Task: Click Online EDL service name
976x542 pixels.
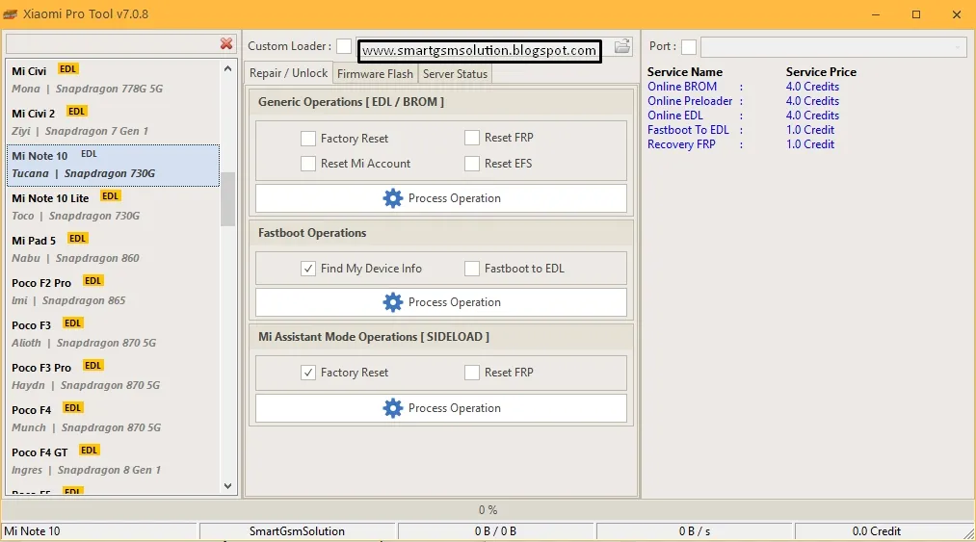Action: (x=674, y=116)
